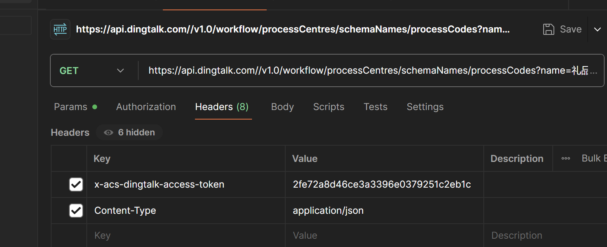Open the Save options dropdown arrow
The height and width of the screenshot is (247, 607).
[x=597, y=29]
